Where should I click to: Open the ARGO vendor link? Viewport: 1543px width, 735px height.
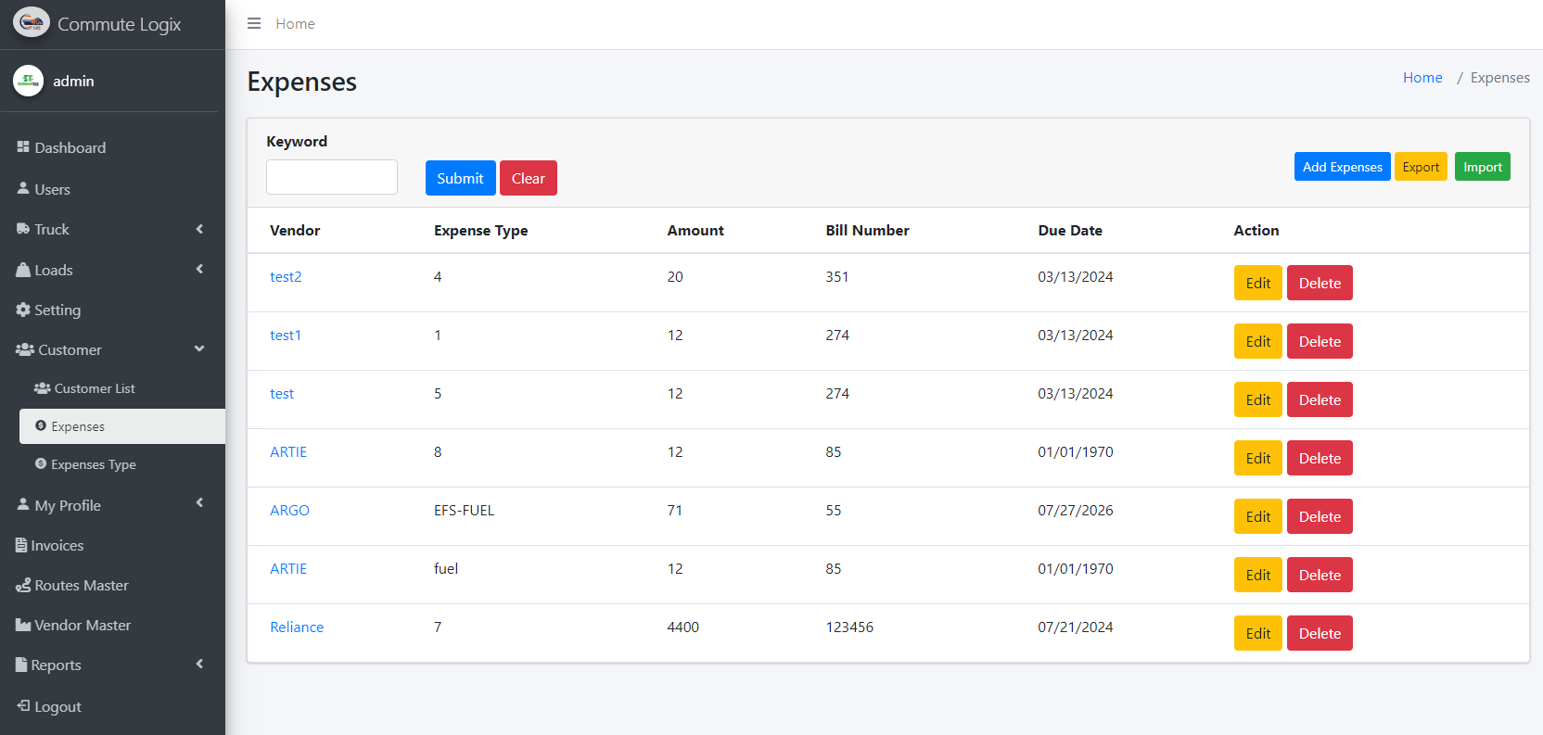(x=289, y=510)
